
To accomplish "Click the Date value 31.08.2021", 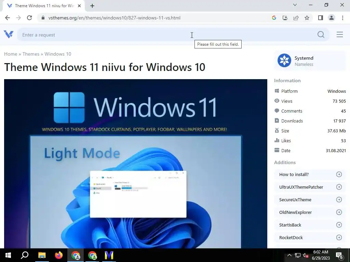I will pyautogui.click(x=336, y=150).
